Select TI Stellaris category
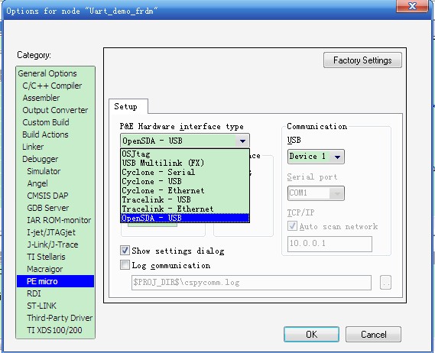This screenshot has width=435, height=353. click(x=46, y=257)
